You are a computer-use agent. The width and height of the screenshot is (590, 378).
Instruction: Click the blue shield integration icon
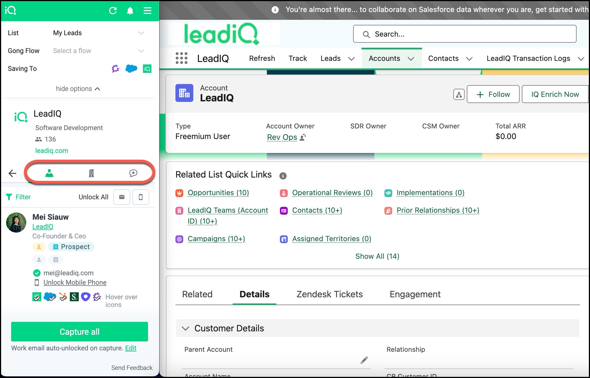(86, 297)
